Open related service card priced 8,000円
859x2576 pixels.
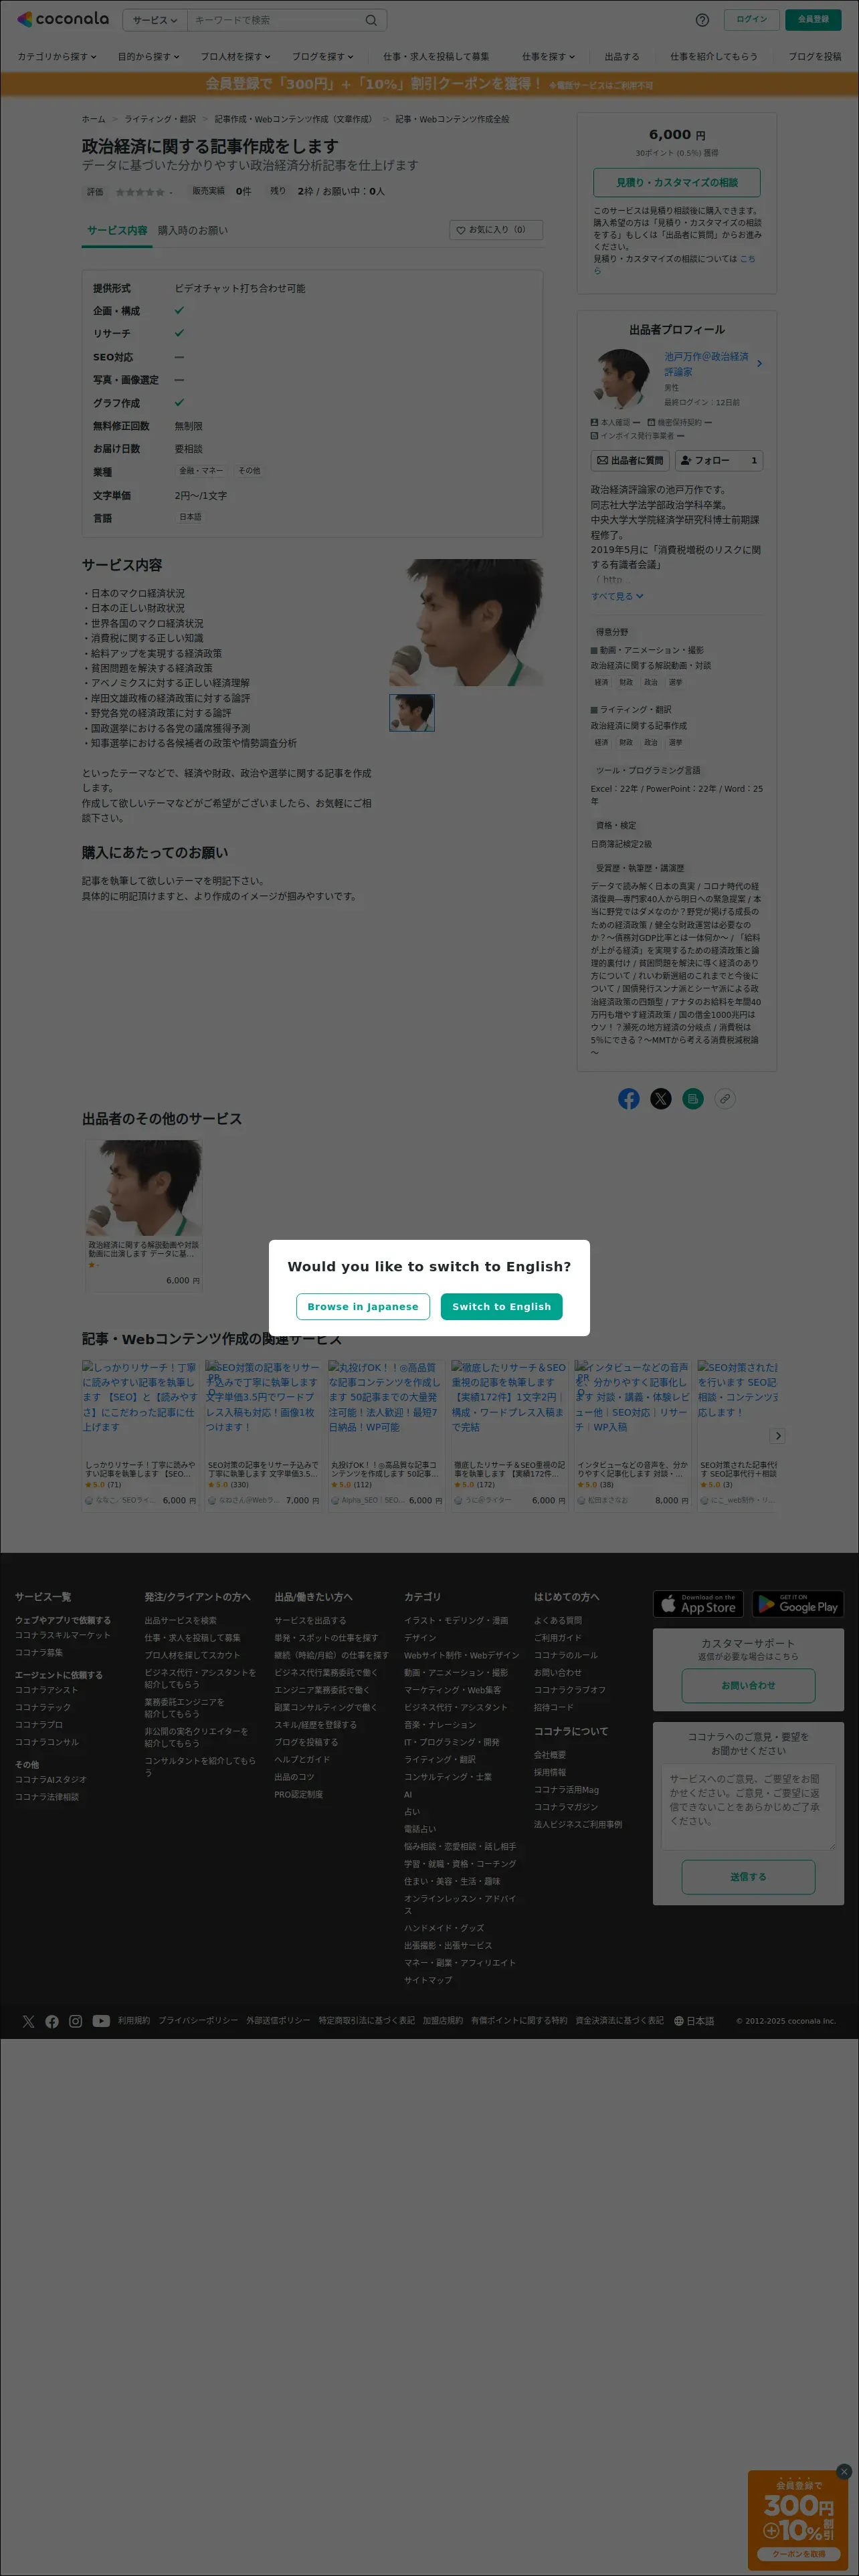pyautogui.click(x=633, y=1435)
